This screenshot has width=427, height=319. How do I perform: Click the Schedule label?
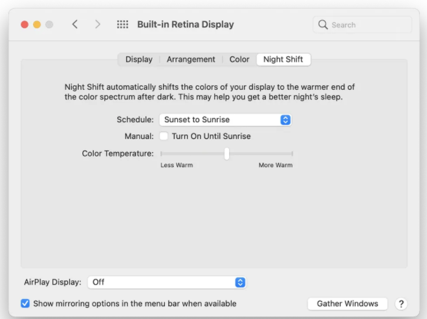pos(135,120)
